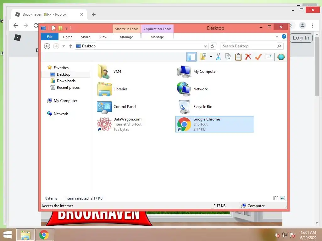The height and width of the screenshot is (241, 322).
Task: Click the Application Tools contextual tab
Action: pos(157,29)
